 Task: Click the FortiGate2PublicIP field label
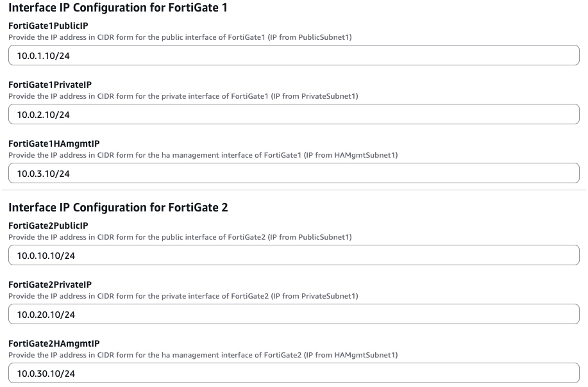(x=48, y=226)
